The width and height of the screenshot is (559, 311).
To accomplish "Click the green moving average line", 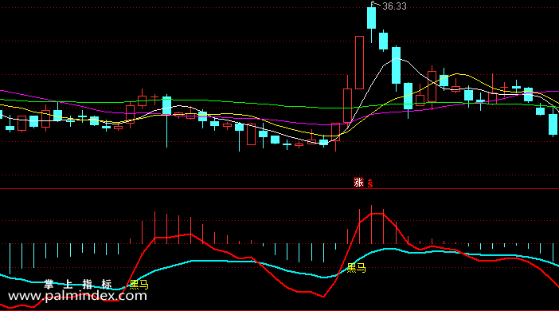I will (249, 103).
